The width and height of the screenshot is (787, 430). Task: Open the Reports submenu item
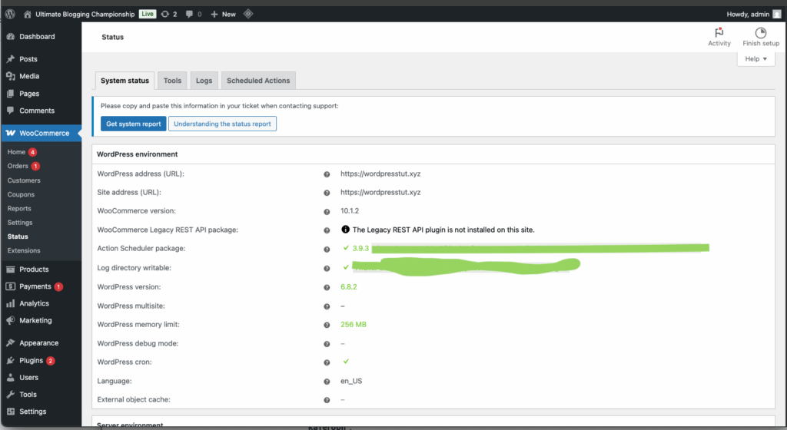19,209
